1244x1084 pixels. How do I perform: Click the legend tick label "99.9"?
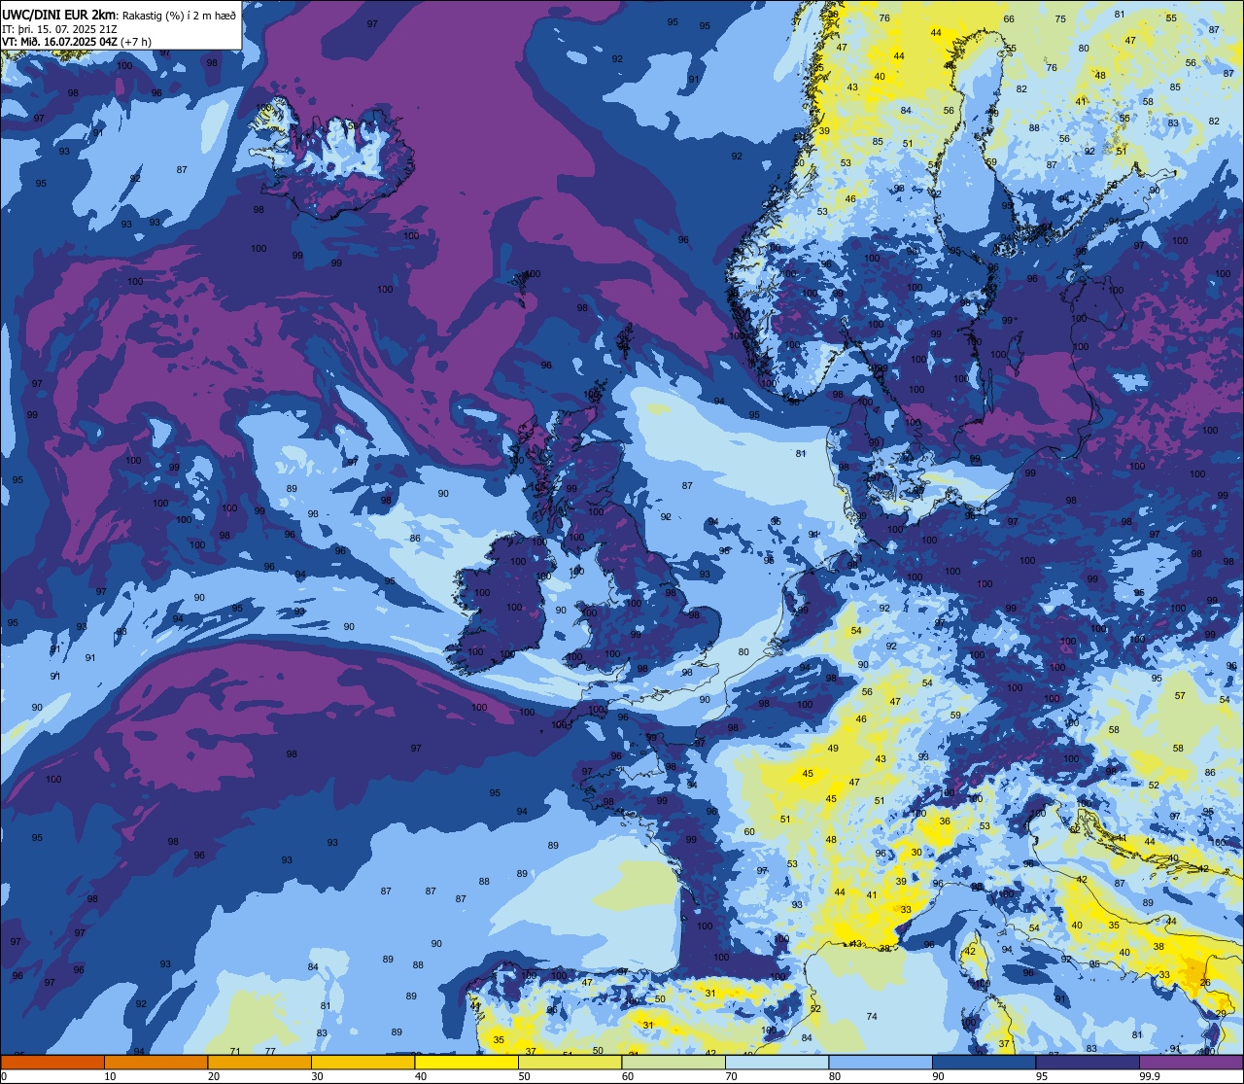click(x=1149, y=1076)
